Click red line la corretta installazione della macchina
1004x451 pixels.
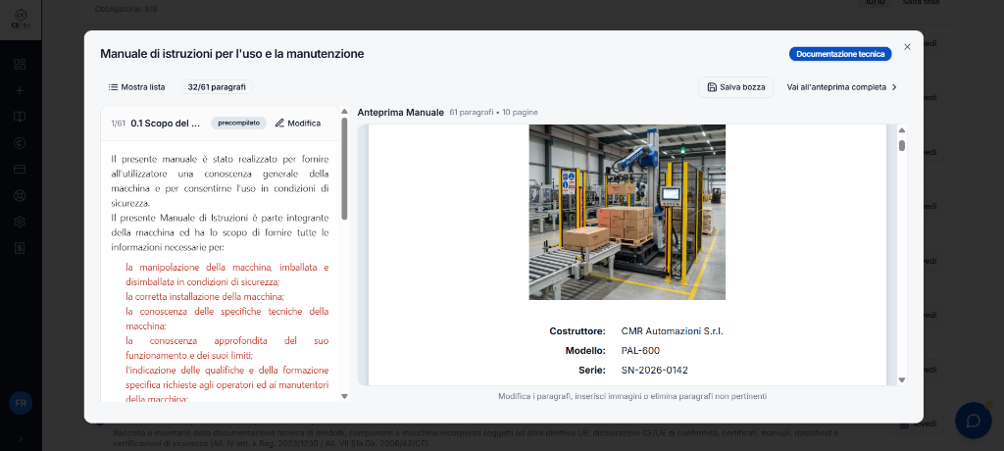point(205,297)
